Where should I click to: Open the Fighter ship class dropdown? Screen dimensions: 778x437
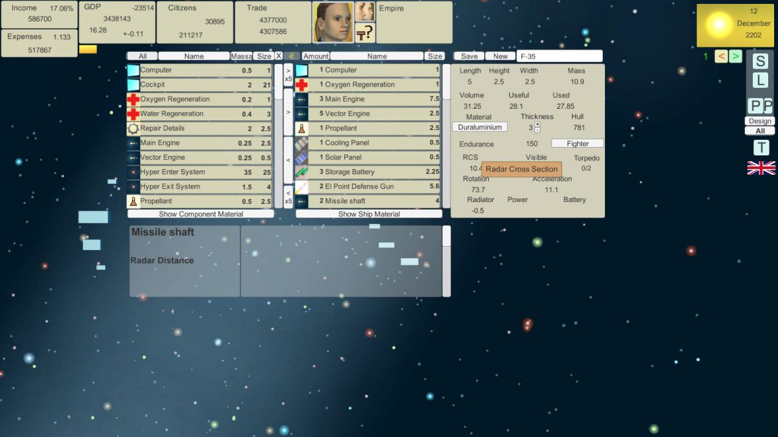578,144
